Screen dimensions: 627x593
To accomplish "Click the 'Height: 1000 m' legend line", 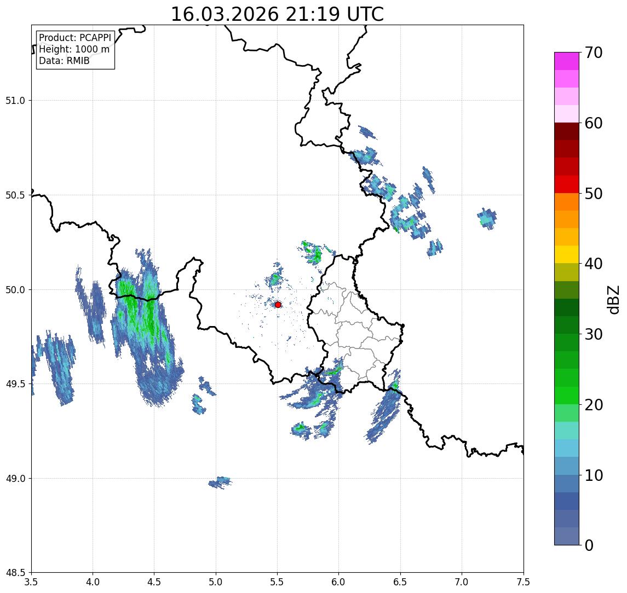I will [74, 49].
